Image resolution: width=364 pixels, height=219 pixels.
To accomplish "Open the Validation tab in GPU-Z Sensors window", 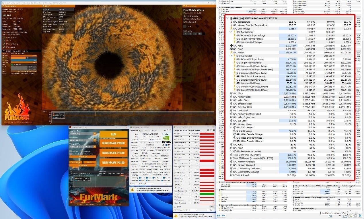I will tap(198, 131).
